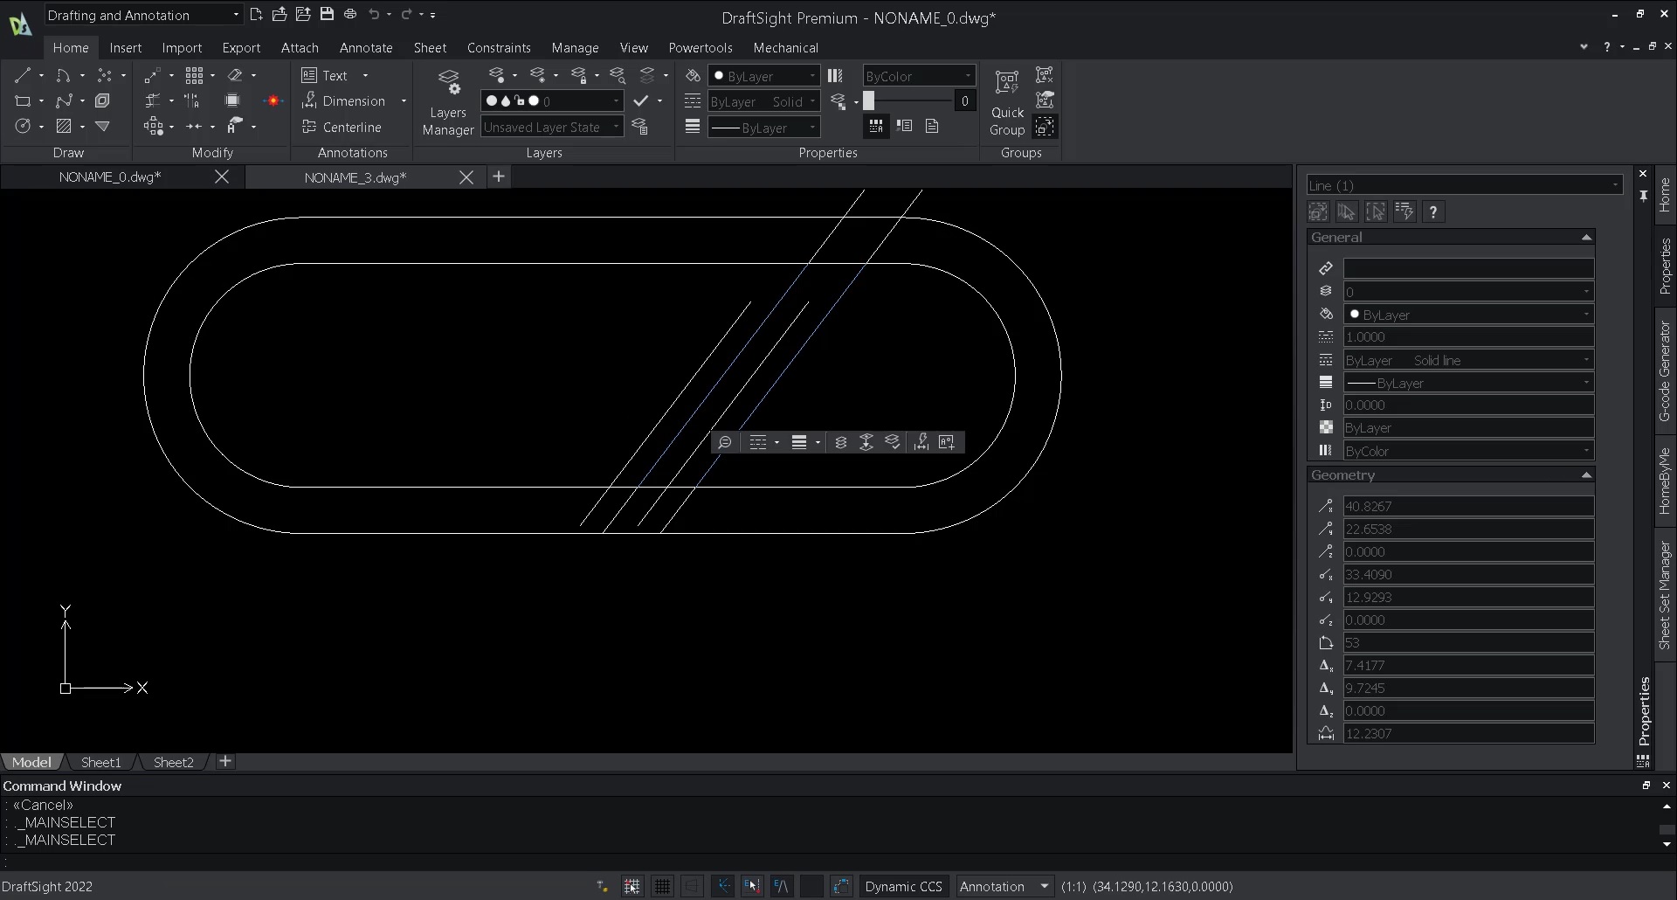1677x900 pixels.
Task: Select the Circle tool in Draw panel
Action: point(24,126)
